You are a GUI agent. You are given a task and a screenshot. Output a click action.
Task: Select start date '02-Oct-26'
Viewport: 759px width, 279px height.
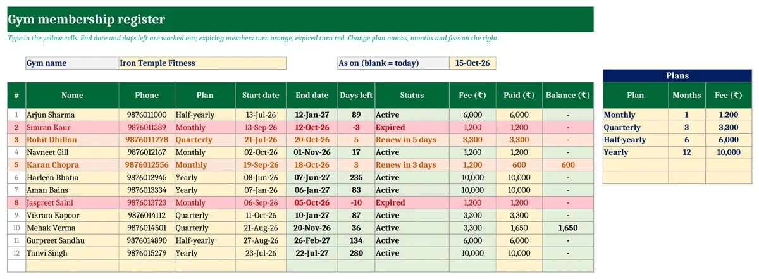pos(261,152)
